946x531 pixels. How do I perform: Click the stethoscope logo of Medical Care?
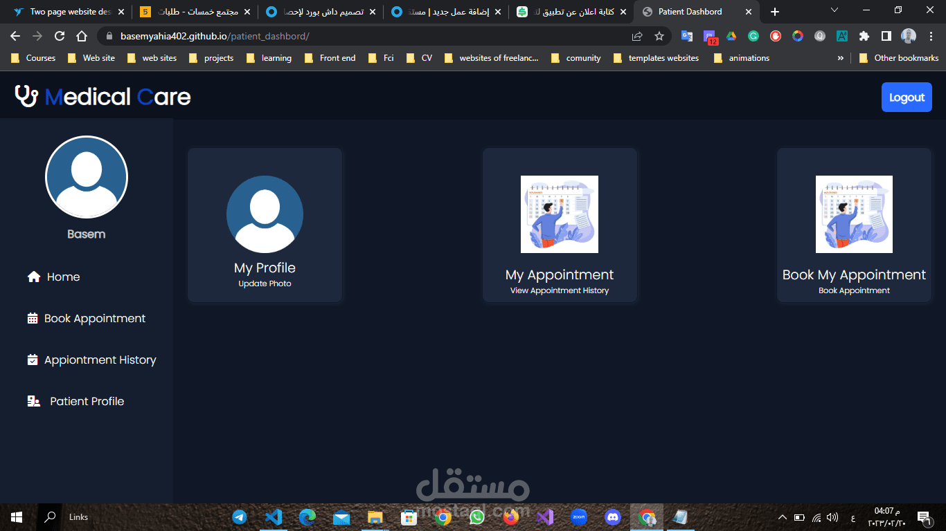point(25,97)
